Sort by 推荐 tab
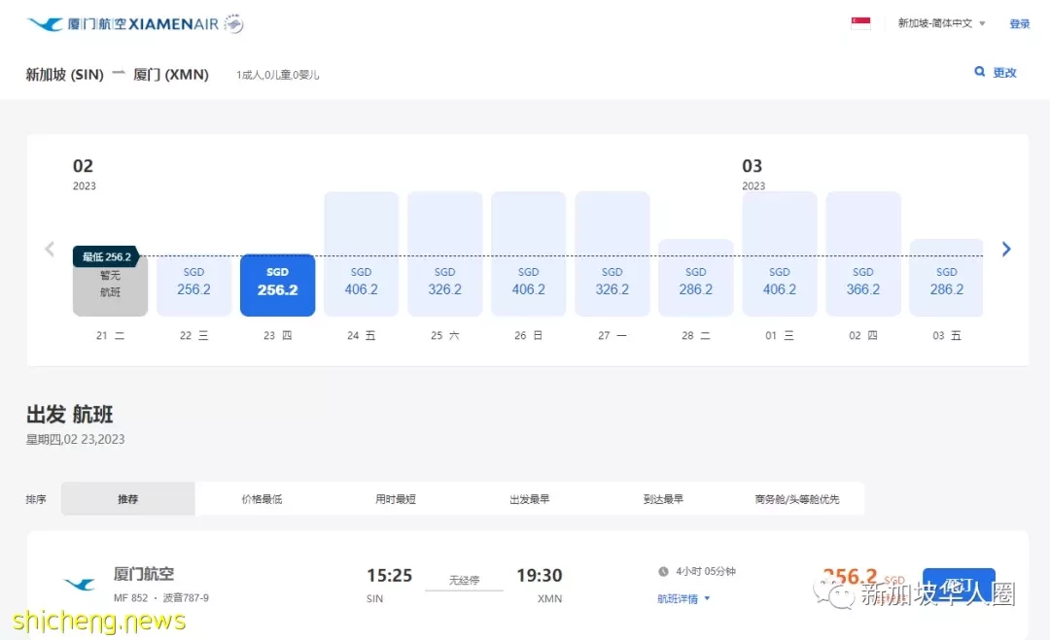 pos(128,499)
